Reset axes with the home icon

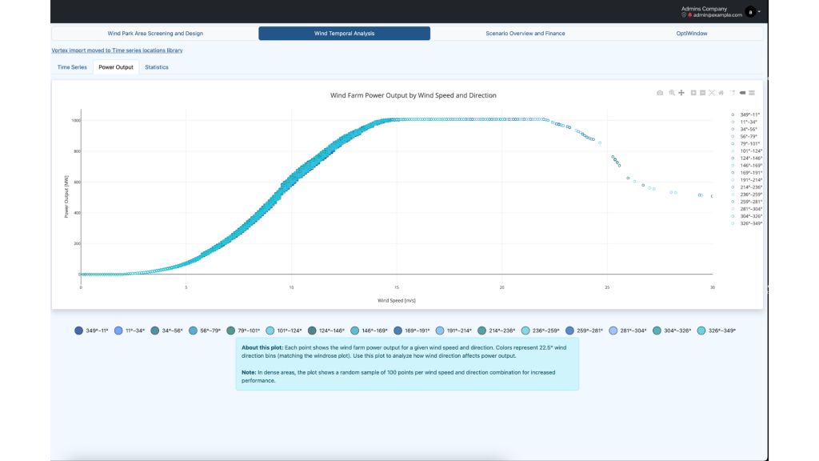point(721,93)
